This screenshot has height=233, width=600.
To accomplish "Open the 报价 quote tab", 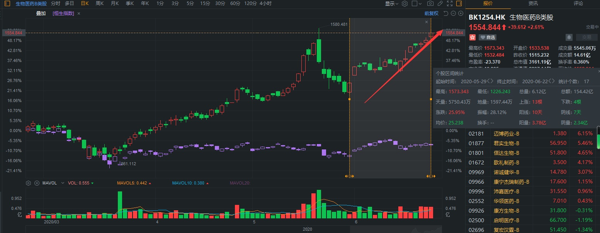I will tap(488, 3).
